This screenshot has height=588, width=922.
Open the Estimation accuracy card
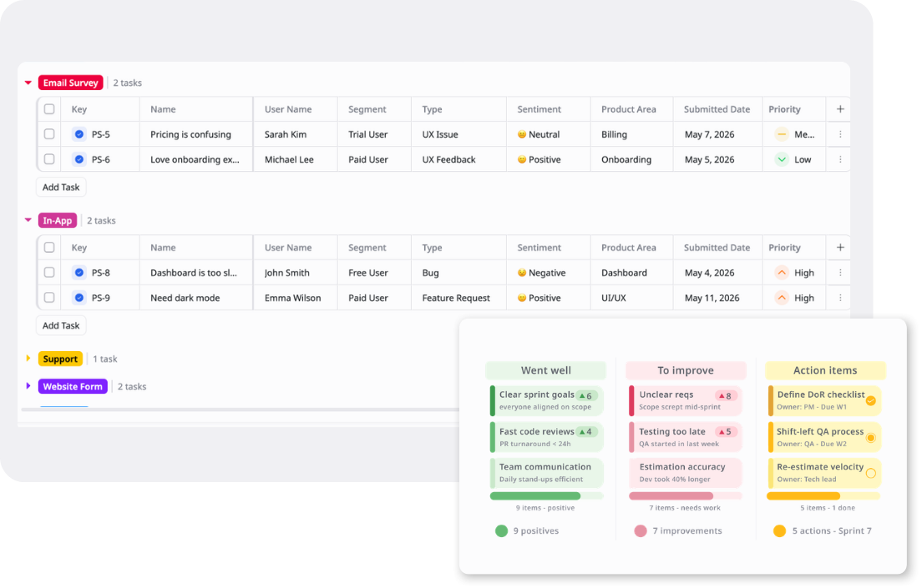686,473
